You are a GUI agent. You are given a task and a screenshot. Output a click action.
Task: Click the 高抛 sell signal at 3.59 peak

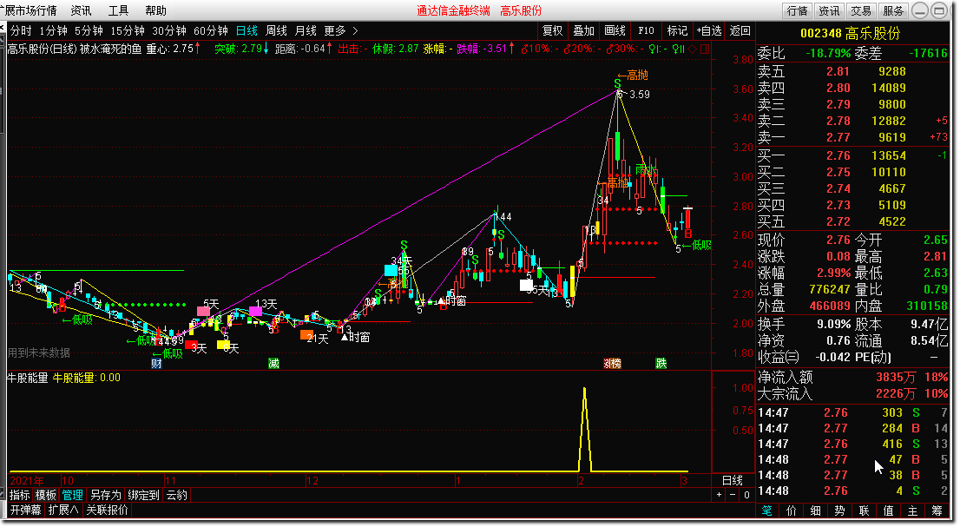pyautogui.click(x=633, y=75)
